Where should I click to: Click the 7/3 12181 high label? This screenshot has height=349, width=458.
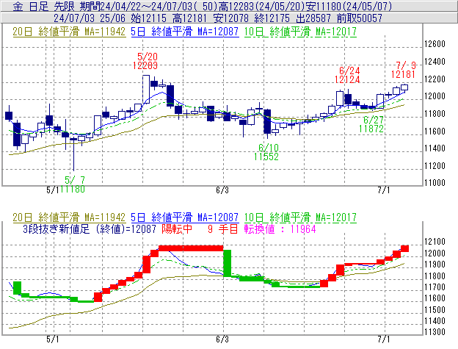point(404,70)
